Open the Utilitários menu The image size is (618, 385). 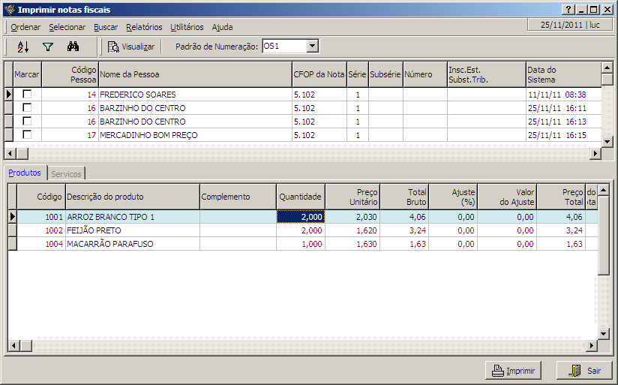(x=187, y=27)
